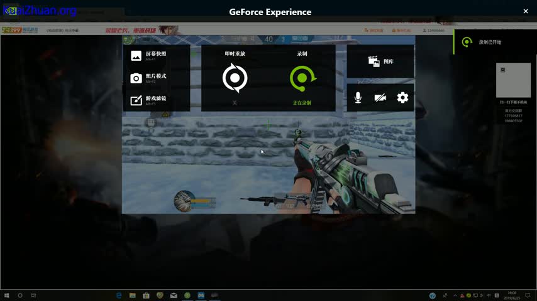Click the blue help icon in tray
The image size is (537, 301).
tap(433, 295)
